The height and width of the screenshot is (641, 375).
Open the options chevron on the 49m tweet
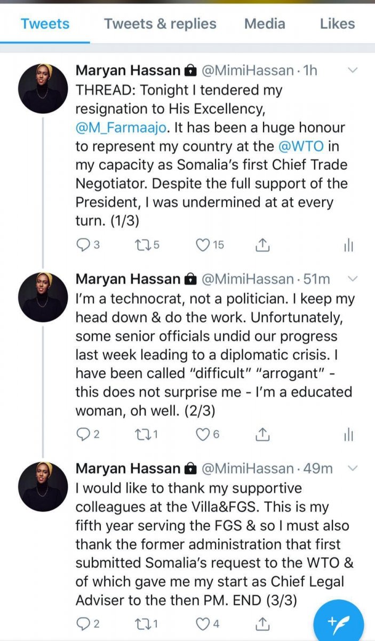[x=353, y=468]
